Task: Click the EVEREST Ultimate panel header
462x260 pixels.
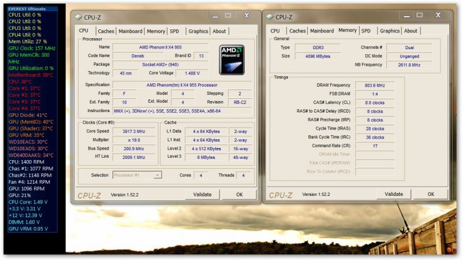Action: point(32,9)
